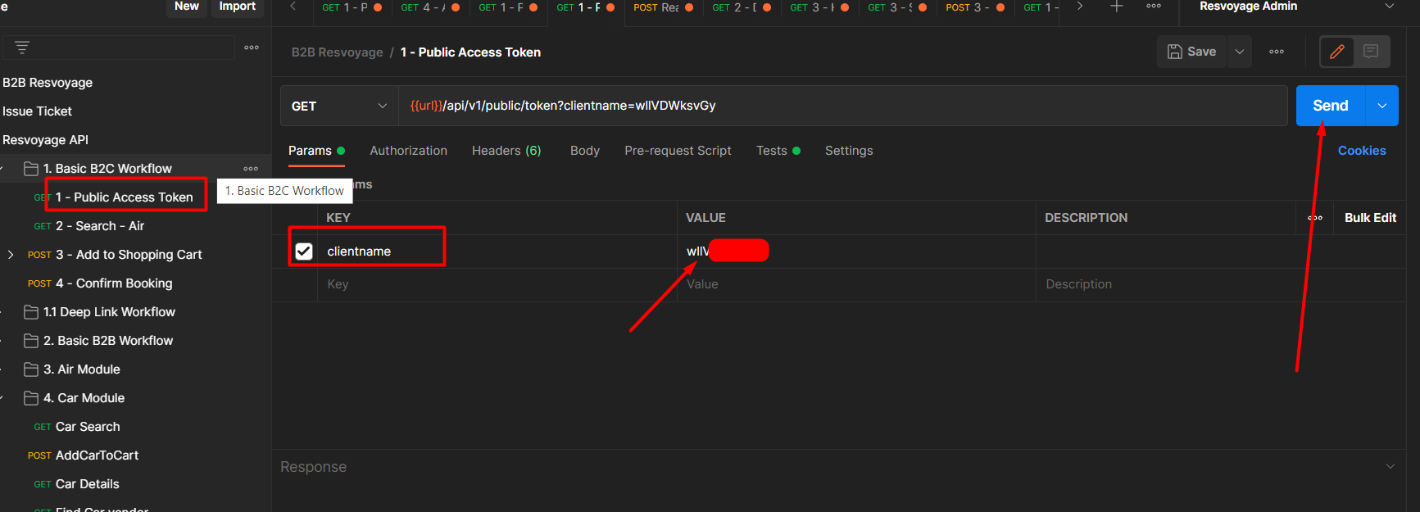Open the comments view icon
Screen dimensions: 1420x512
click(1371, 52)
